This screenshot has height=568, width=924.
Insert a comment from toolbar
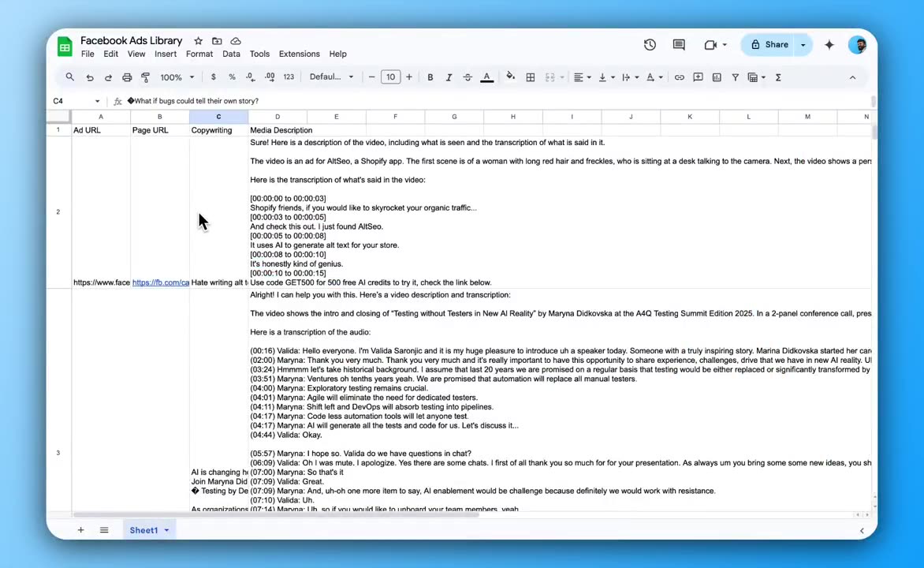[698, 77]
